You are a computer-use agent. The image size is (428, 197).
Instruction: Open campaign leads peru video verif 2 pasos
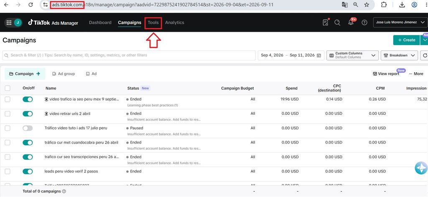coord(71,172)
